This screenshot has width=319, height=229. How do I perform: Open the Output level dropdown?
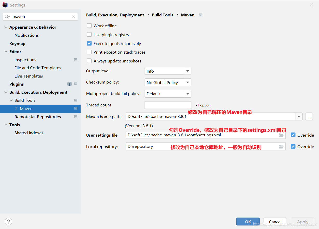tap(168, 71)
